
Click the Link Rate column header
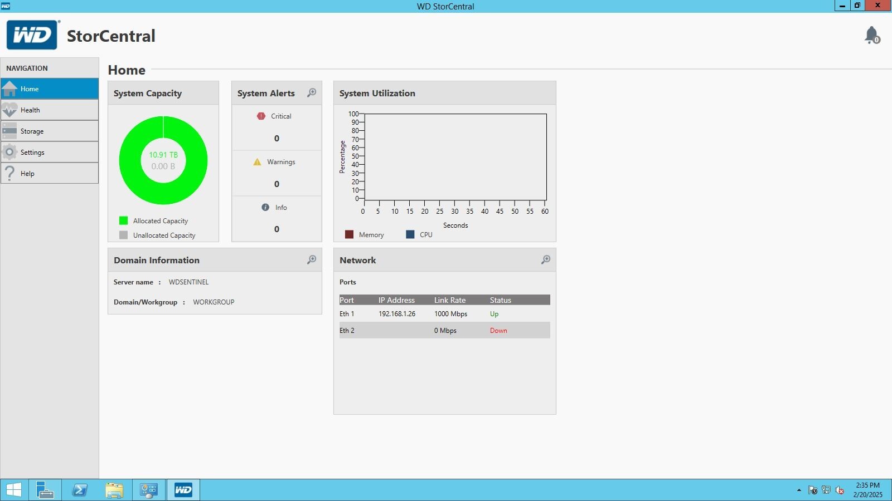[450, 300]
